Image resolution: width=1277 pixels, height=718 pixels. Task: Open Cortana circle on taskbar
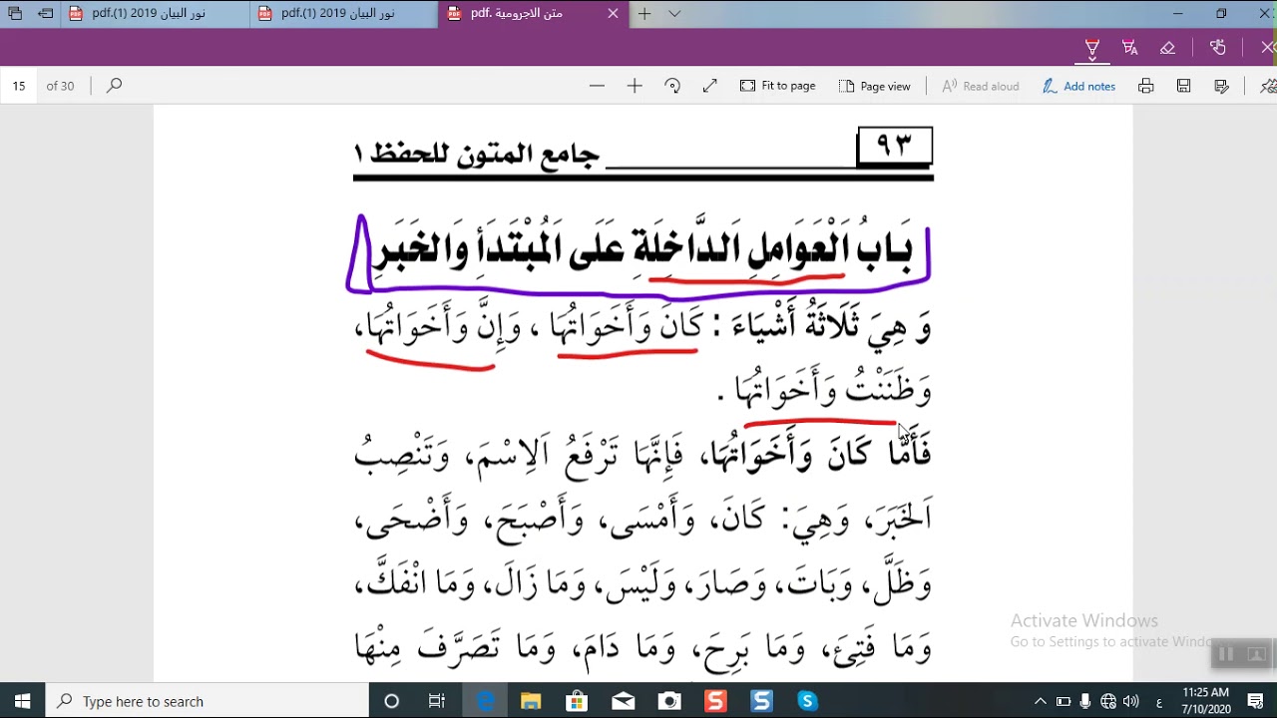tap(391, 701)
